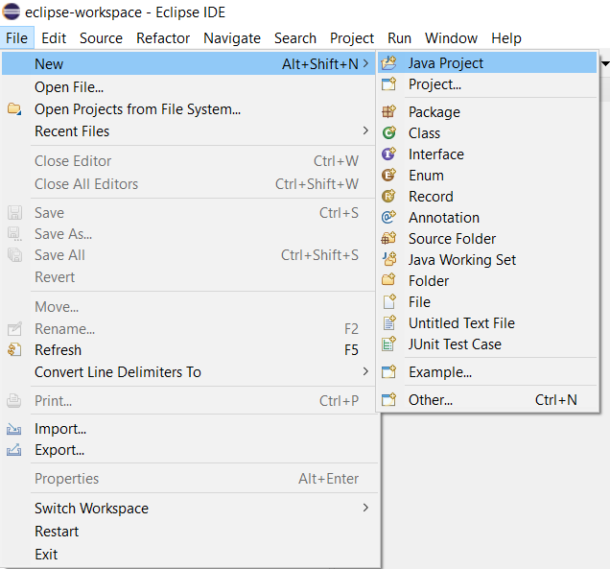The height and width of the screenshot is (569, 610).
Task: Click the Package icon
Action: (x=388, y=112)
